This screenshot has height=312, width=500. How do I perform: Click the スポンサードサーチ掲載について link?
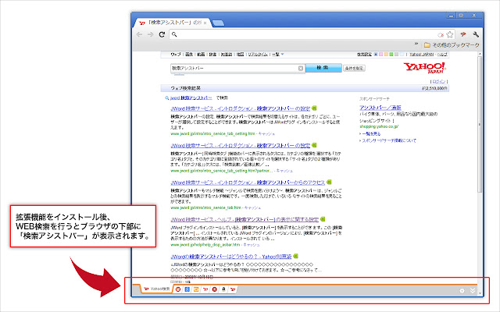pos(389,140)
